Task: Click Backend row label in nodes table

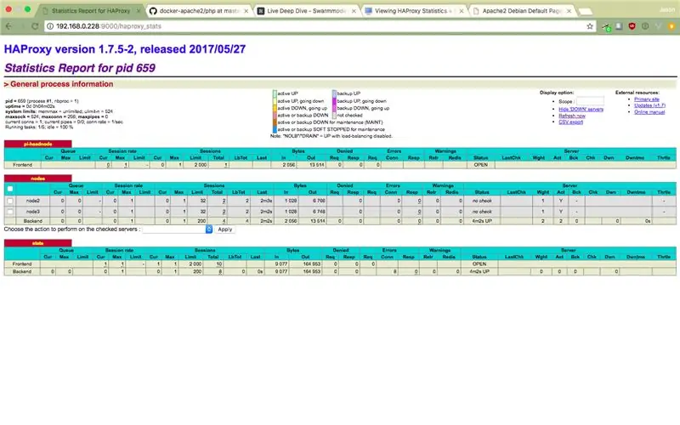Action: (33, 221)
